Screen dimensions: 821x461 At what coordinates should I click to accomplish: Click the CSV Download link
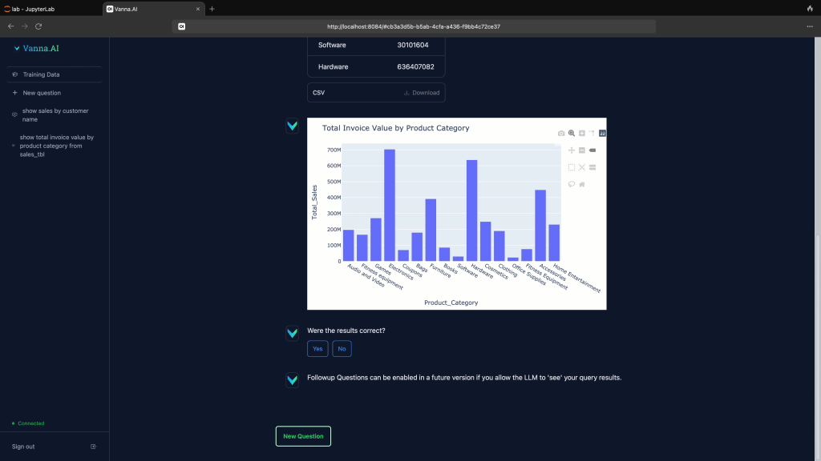(x=422, y=93)
